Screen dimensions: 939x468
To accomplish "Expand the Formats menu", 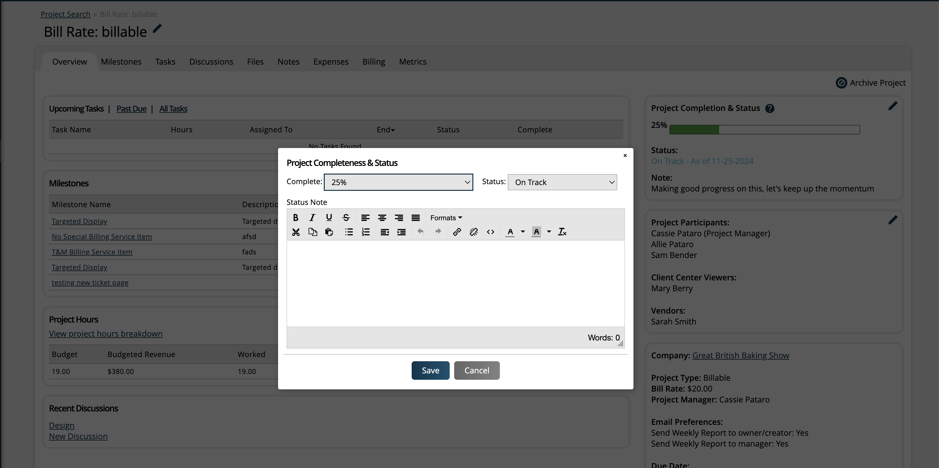I will (x=446, y=218).
